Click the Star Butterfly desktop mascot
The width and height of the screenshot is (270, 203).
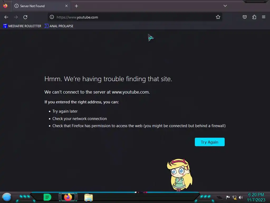(x=180, y=175)
